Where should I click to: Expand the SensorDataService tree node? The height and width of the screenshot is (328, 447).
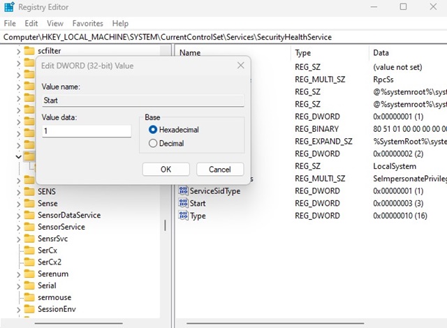[19, 216]
